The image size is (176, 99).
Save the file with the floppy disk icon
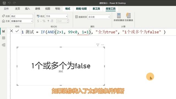(4, 3)
